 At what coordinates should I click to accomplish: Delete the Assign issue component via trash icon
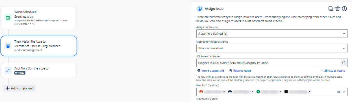pos(337,9)
